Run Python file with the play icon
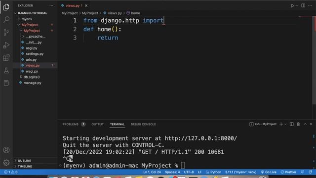The width and height of the screenshot is (316, 178). (x=292, y=5)
